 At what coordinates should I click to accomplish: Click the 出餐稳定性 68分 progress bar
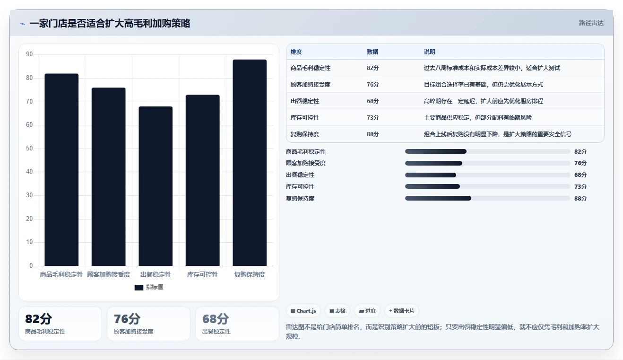click(488, 175)
